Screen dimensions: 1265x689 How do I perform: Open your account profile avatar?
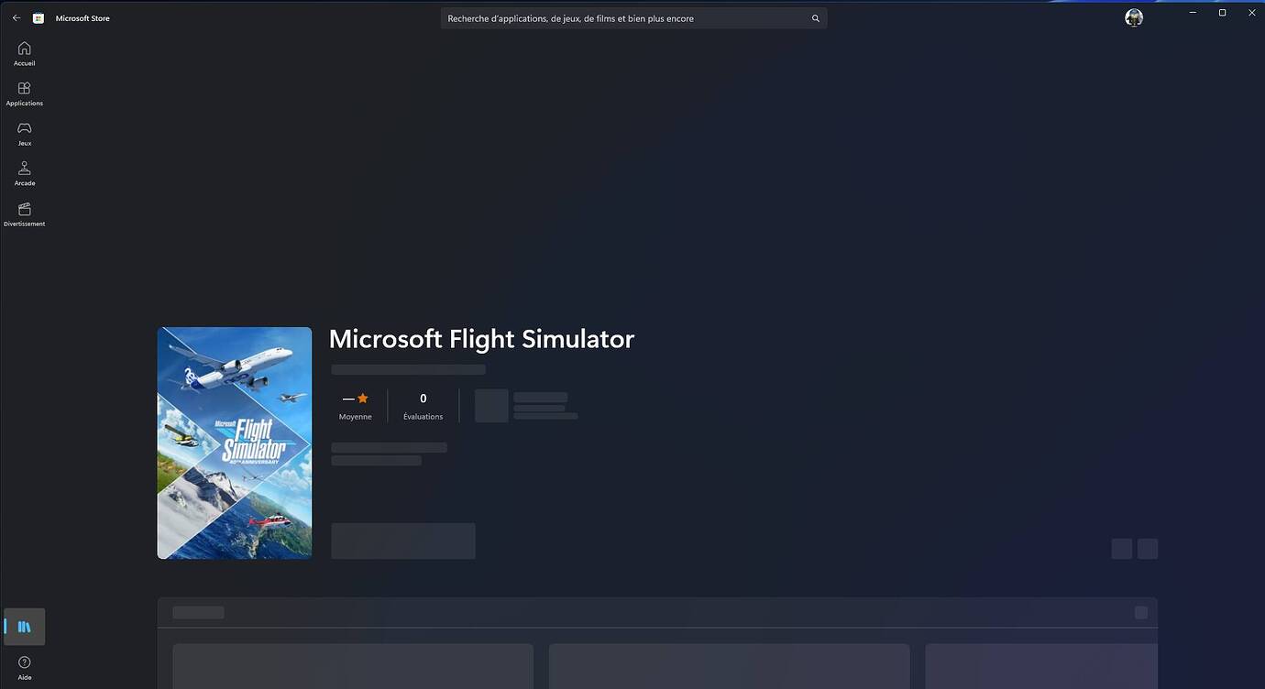coord(1134,16)
